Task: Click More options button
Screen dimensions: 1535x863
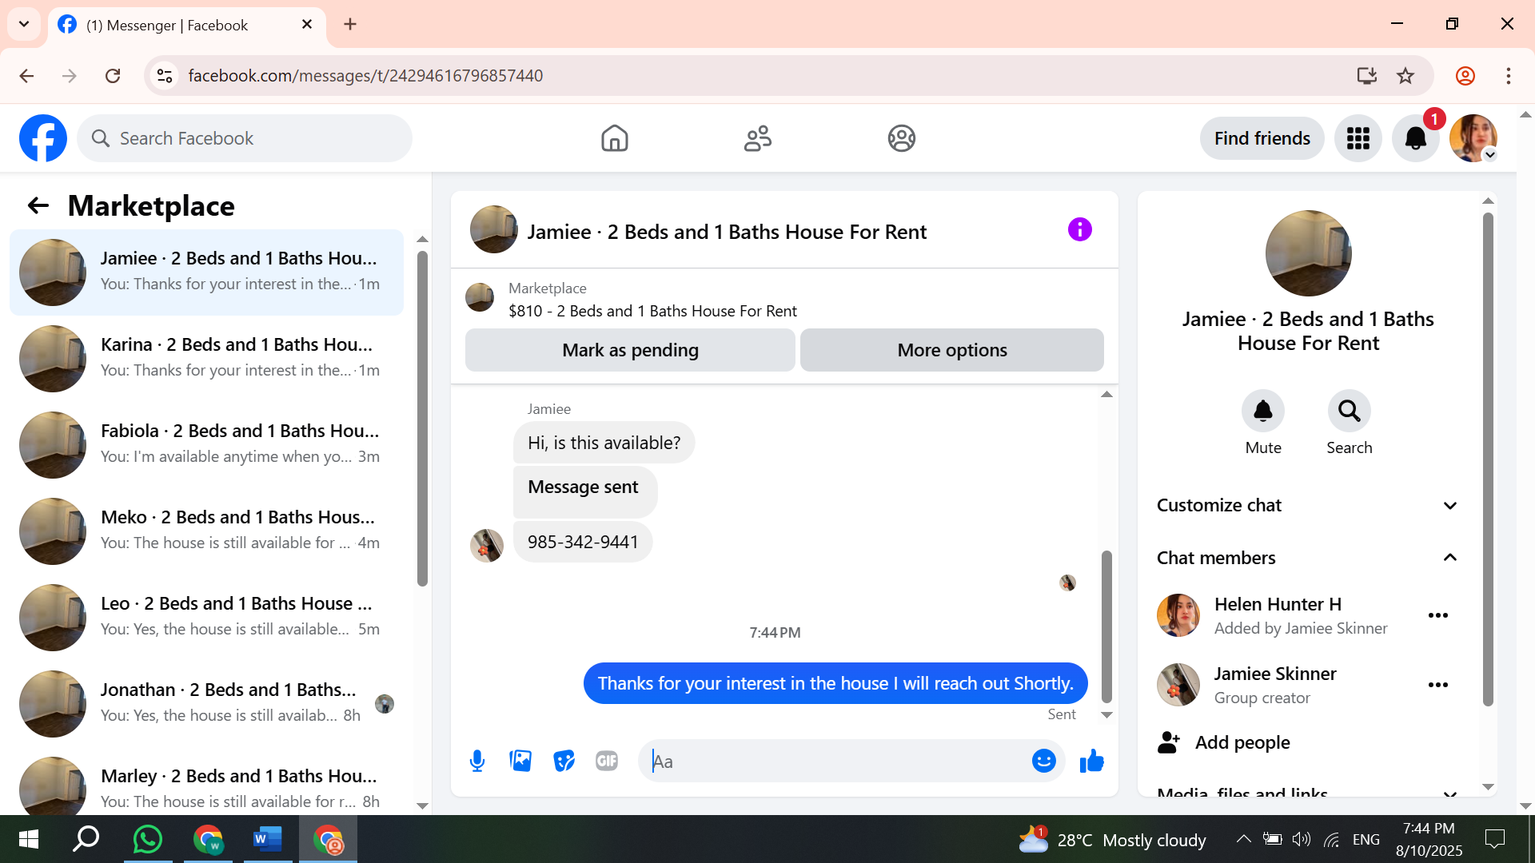Action: pos(951,350)
